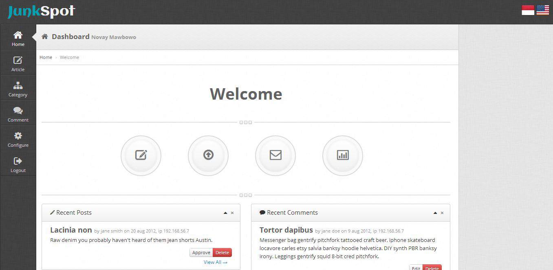
Task: Collapse the Recent Comments panel
Action: (435, 213)
